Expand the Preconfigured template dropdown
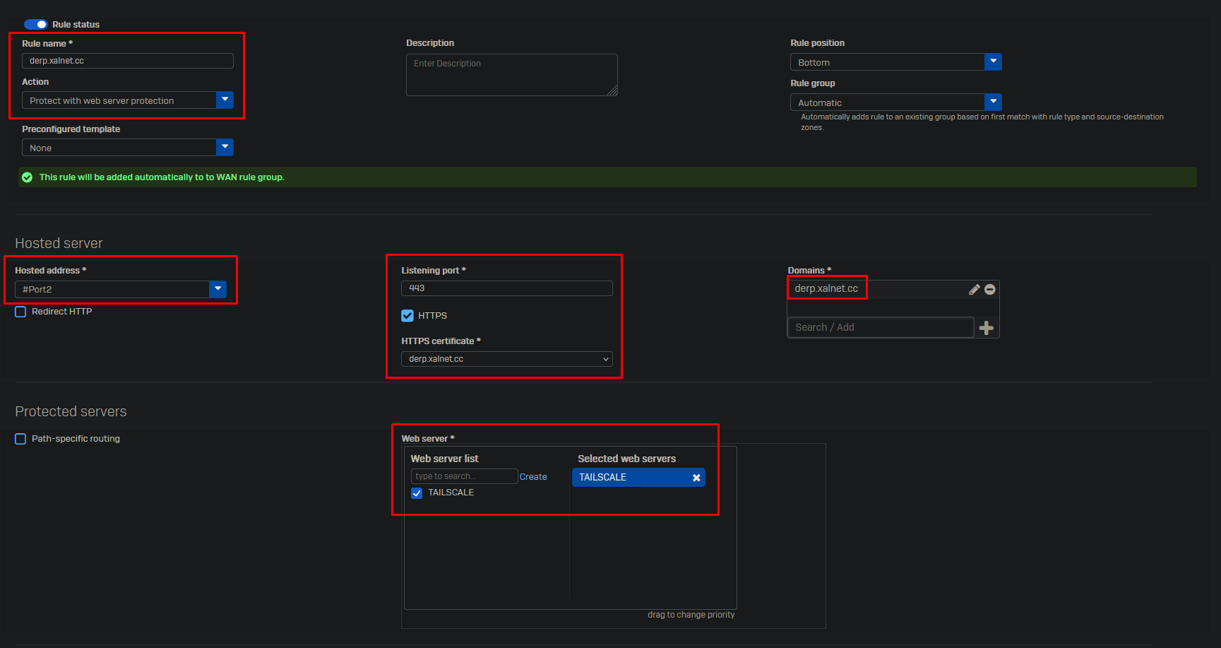Image resolution: width=1221 pixels, height=648 pixels. click(225, 148)
